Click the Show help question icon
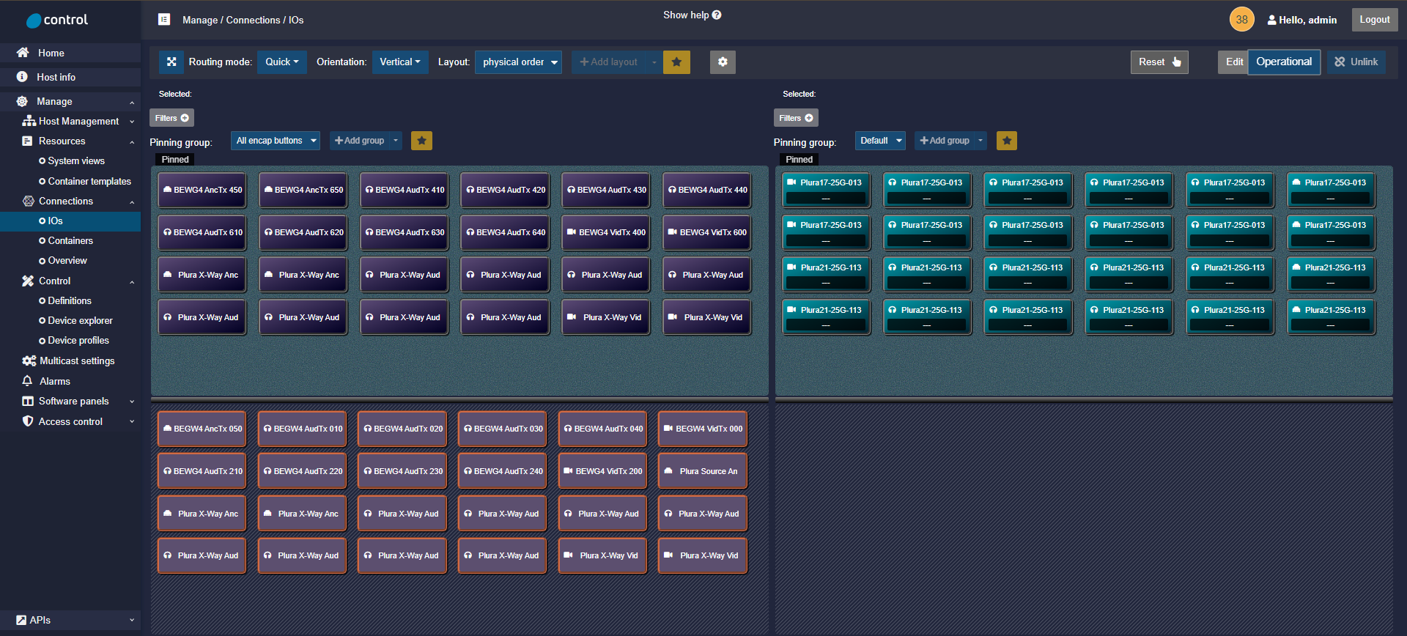The image size is (1407, 636). 717,15
